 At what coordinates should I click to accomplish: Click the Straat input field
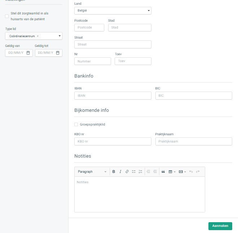pyautogui.click(x=113, y=44)
